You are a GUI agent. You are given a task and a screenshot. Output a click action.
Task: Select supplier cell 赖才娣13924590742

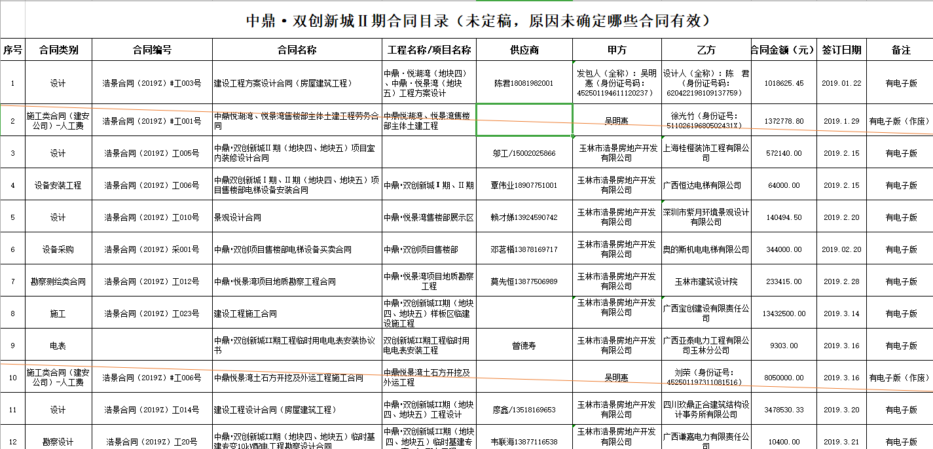[x=524, y=217]
